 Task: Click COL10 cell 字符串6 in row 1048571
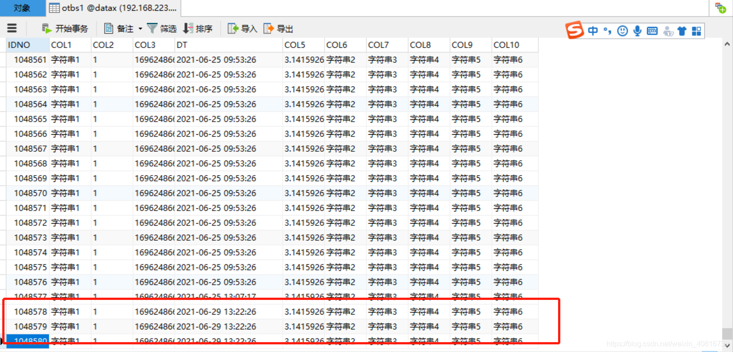pyautogui.click(x=515, y=208)
